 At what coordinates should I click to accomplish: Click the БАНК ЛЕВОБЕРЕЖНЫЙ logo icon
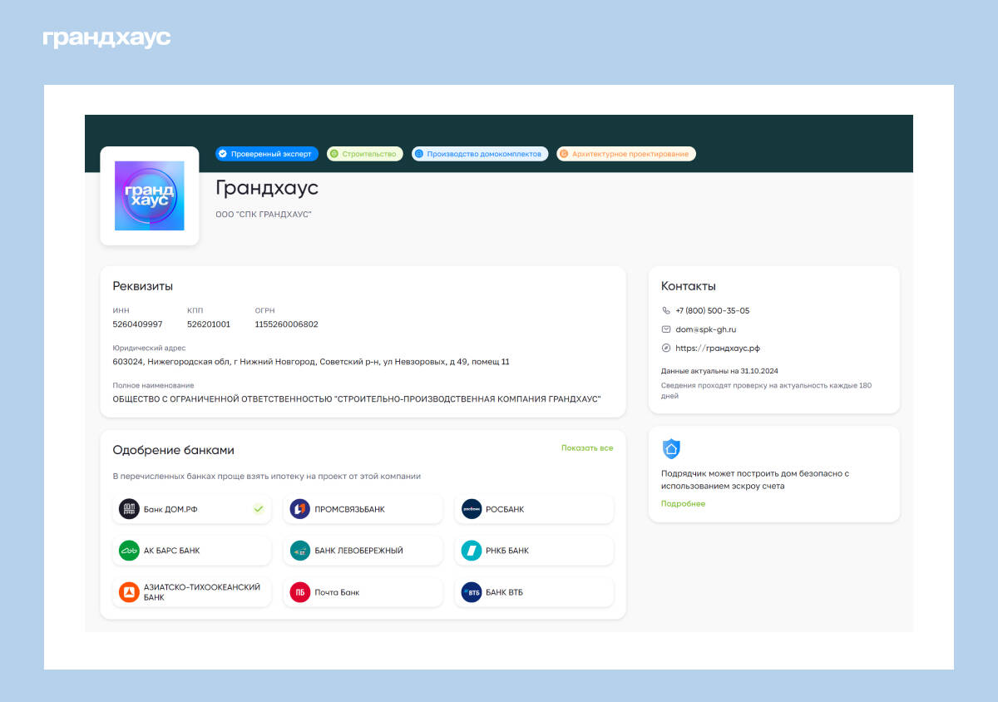pos(299,551)
